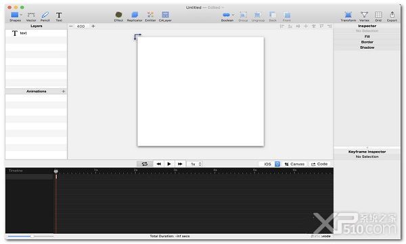
Task: Align layers to top edge
Action: point(321,26)
